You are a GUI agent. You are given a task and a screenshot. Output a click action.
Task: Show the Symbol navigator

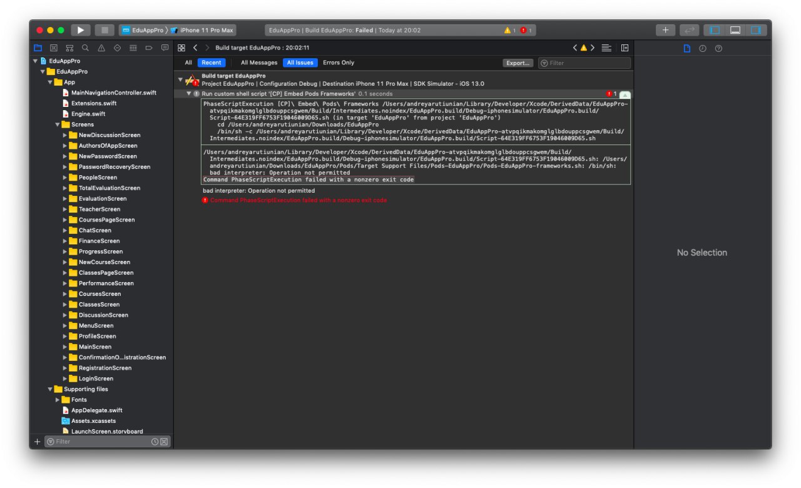tap(69, 48)
